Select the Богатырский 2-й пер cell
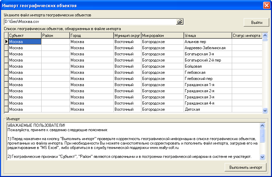This screenshot has width=272, height=177. [x=208, y=60]
